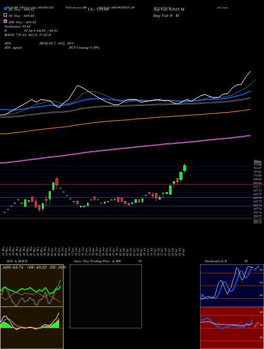Image resolution: width=264 pixels, height=349 pixels.
Task: Open the MACD histogram chart with green bars
Action: (32, 328)
